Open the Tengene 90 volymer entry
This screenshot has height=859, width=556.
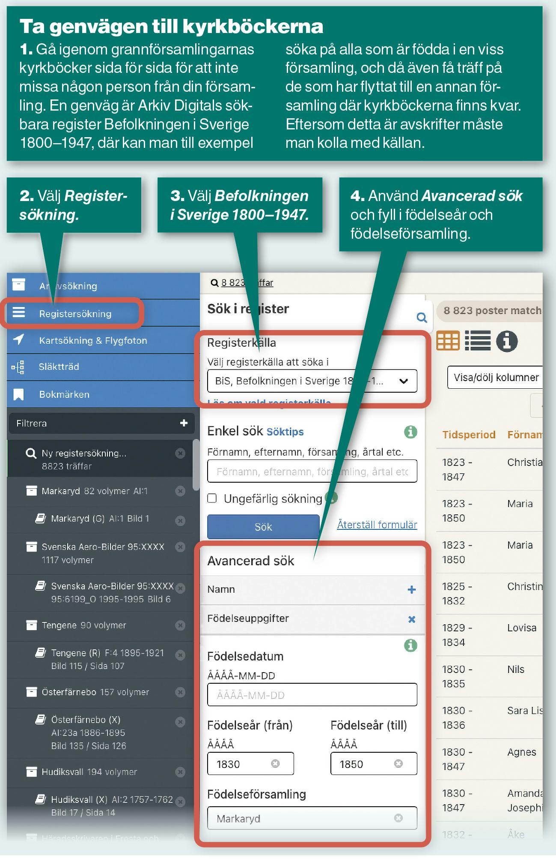[100, 626]
